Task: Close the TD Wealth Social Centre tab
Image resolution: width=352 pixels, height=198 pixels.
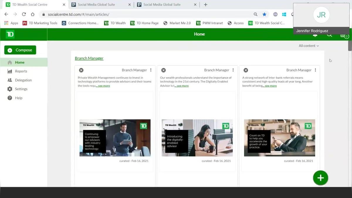Action: [64, 5]
